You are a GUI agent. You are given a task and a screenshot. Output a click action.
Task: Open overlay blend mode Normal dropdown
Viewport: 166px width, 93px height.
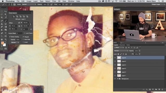[x=15, y=42]
